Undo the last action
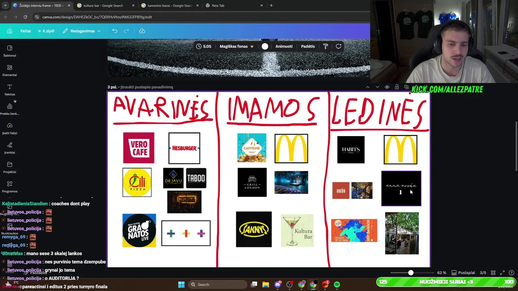 [115, 31]
